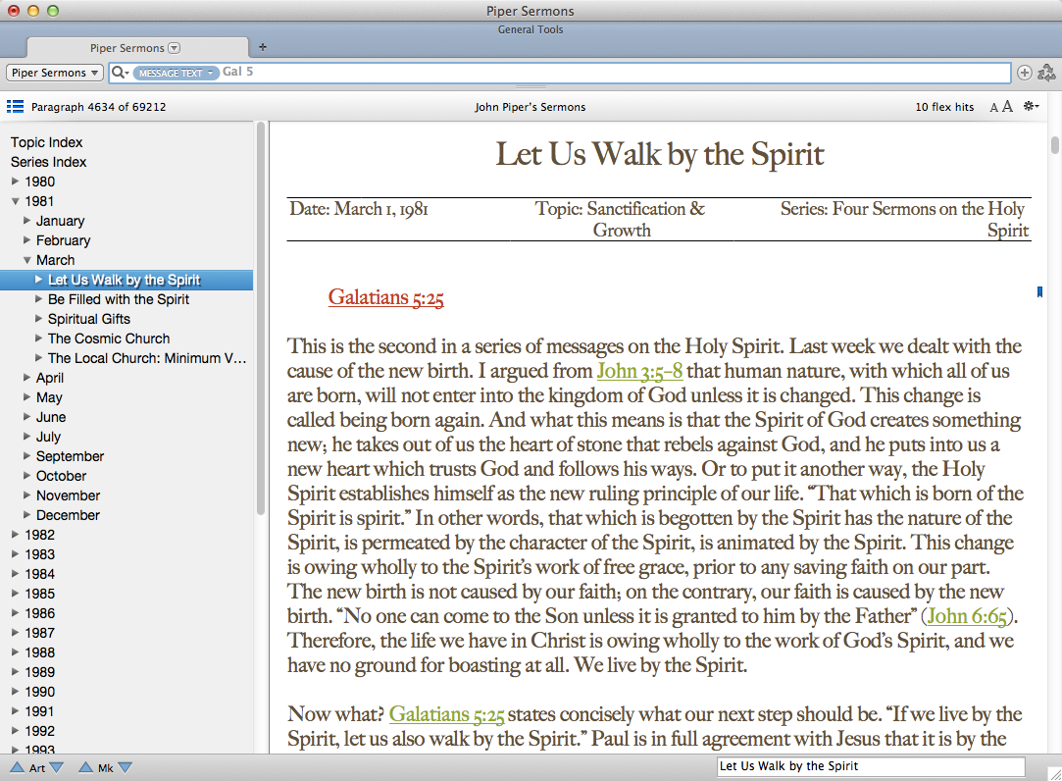
Task: Open the Piper Sermons tab dropdown arrow
Action: pos(175,48)
